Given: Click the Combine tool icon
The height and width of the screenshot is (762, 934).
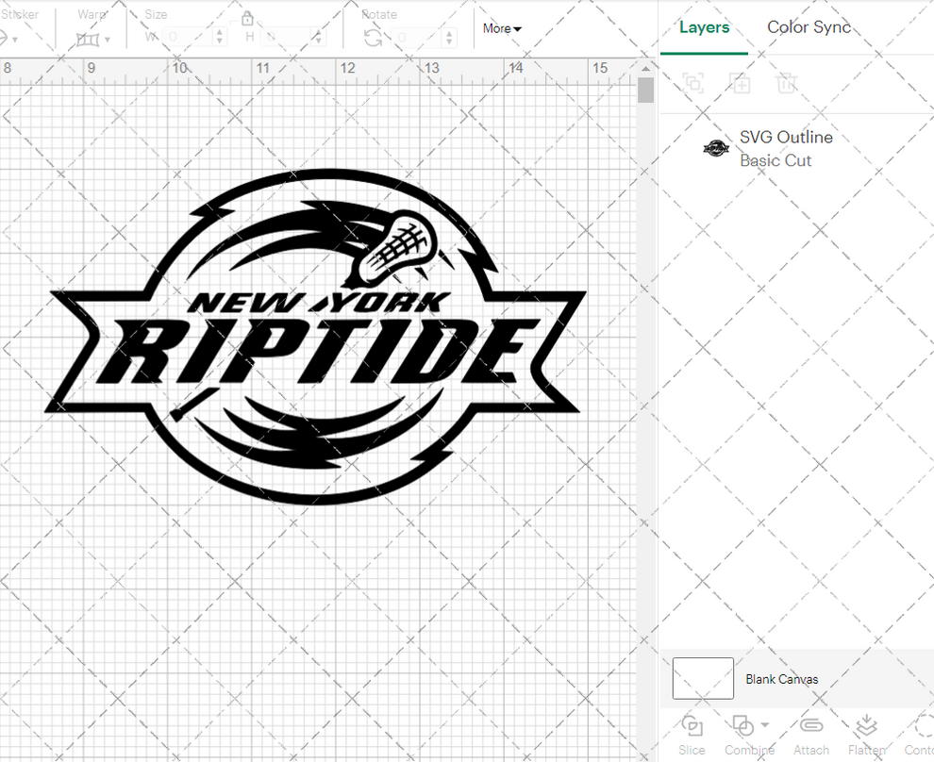Looking at the screenshot, I should click(x=742, y=726).
